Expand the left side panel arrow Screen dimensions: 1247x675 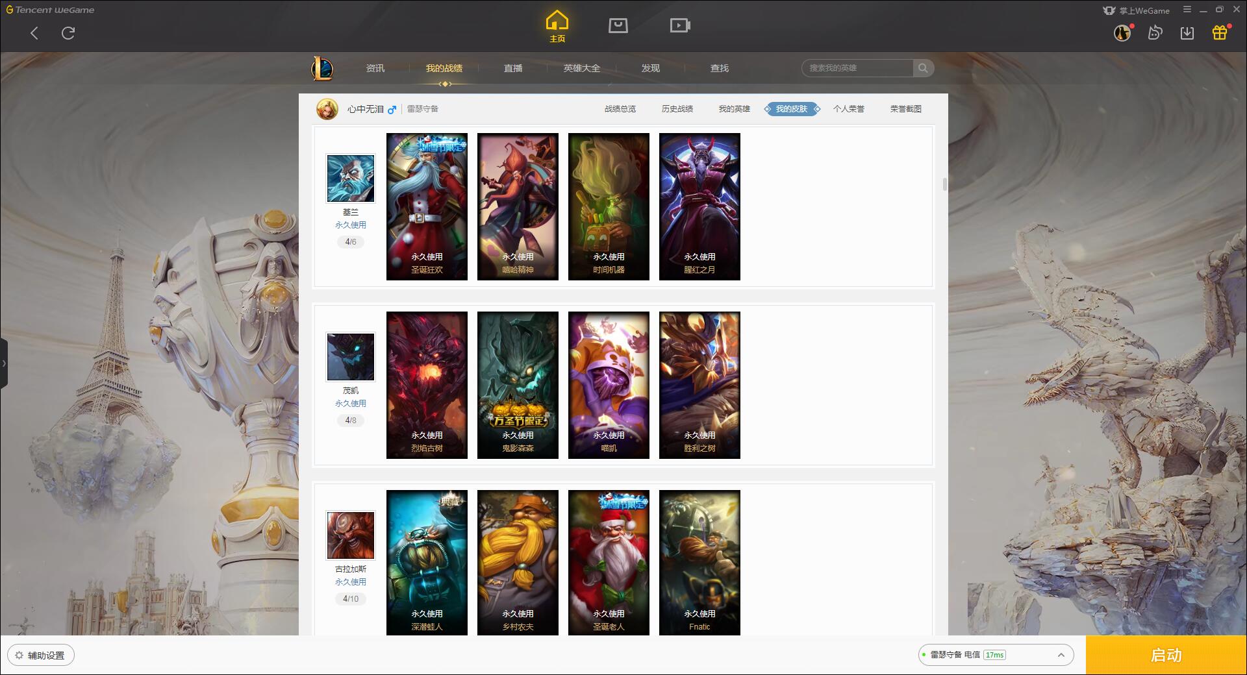(4, 363)
